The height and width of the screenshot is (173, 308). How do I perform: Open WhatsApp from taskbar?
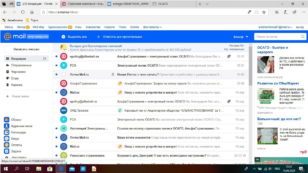[x=83, y=169]
